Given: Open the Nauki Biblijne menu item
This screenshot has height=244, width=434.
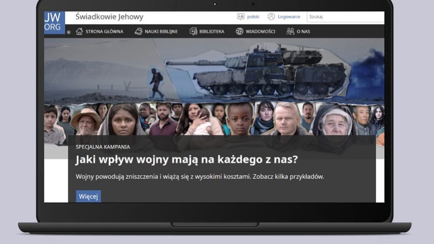Looking at the screenshot, I should (x=161, y=31).
